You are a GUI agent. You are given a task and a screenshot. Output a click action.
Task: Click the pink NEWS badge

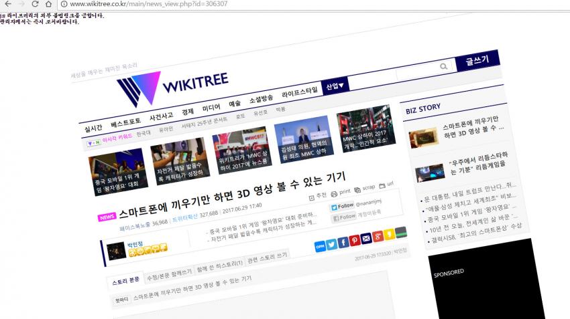(107, 217)
